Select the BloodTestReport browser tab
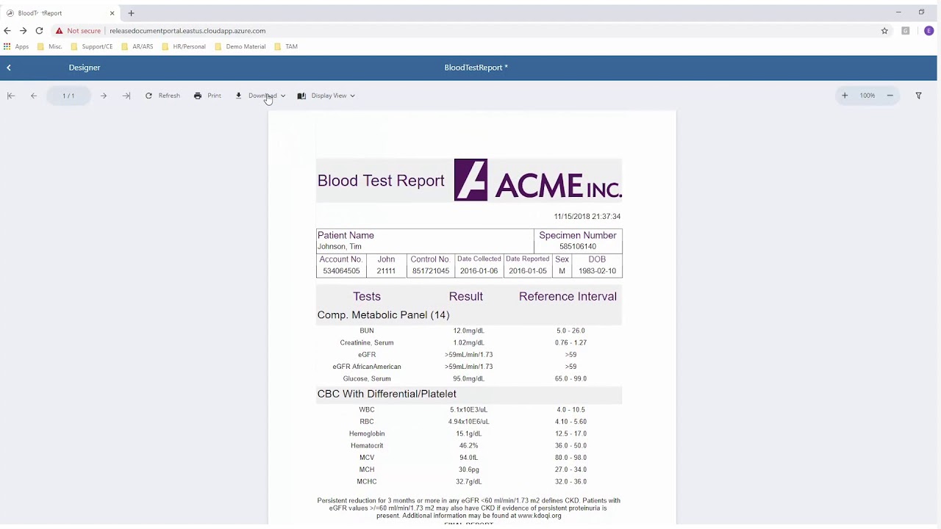Screen dimensions: 941x529 point(59,13)
